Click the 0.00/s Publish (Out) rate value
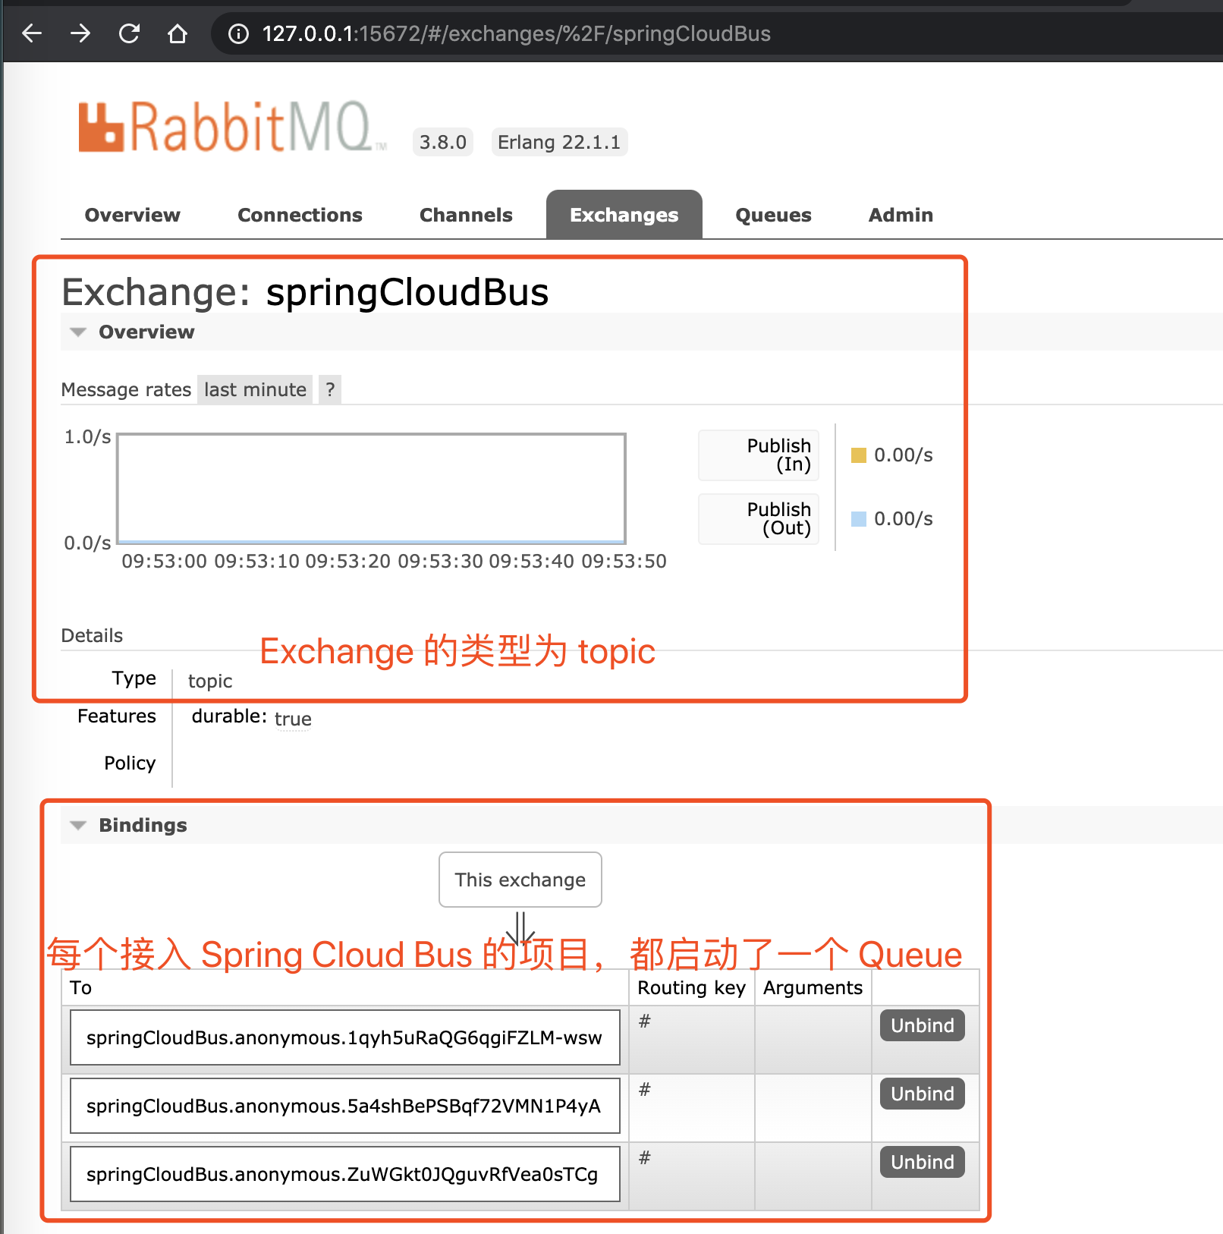 click(x=904, y=518)
